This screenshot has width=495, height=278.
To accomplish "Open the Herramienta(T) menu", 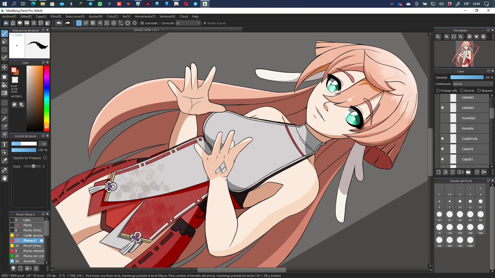I will click(x=145, y=16).
